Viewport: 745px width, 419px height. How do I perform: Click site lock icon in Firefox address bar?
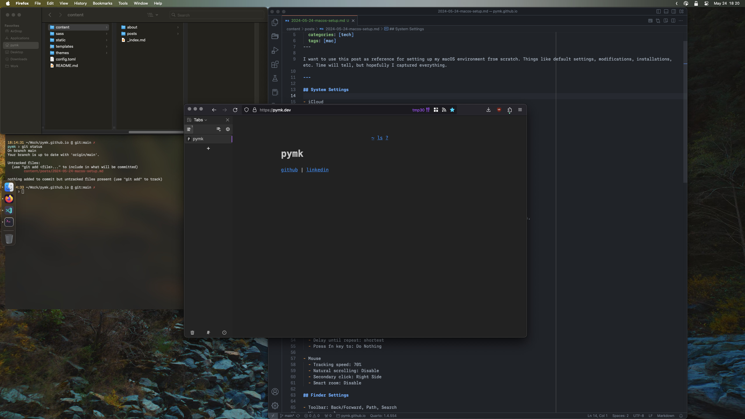coord(255,110)
